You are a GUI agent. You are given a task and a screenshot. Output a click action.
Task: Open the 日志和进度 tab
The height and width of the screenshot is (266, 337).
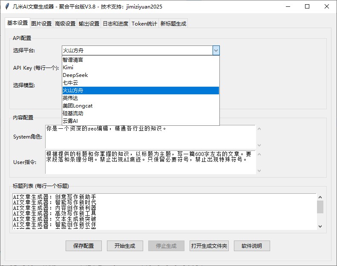(115, 23)
